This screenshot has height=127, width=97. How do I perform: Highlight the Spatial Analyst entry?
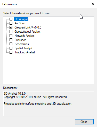point(23,48)
